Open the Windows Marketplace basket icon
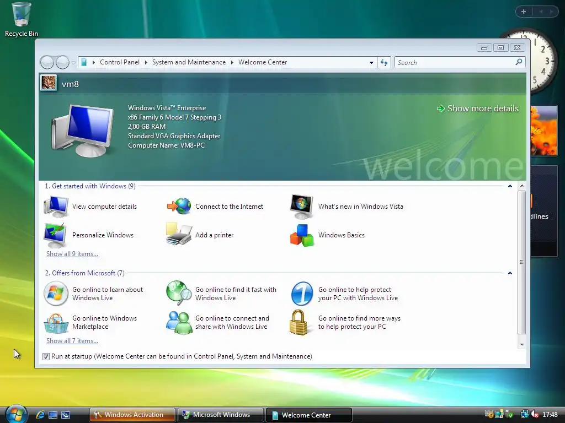565x423 pixels. tap(56, 323)
